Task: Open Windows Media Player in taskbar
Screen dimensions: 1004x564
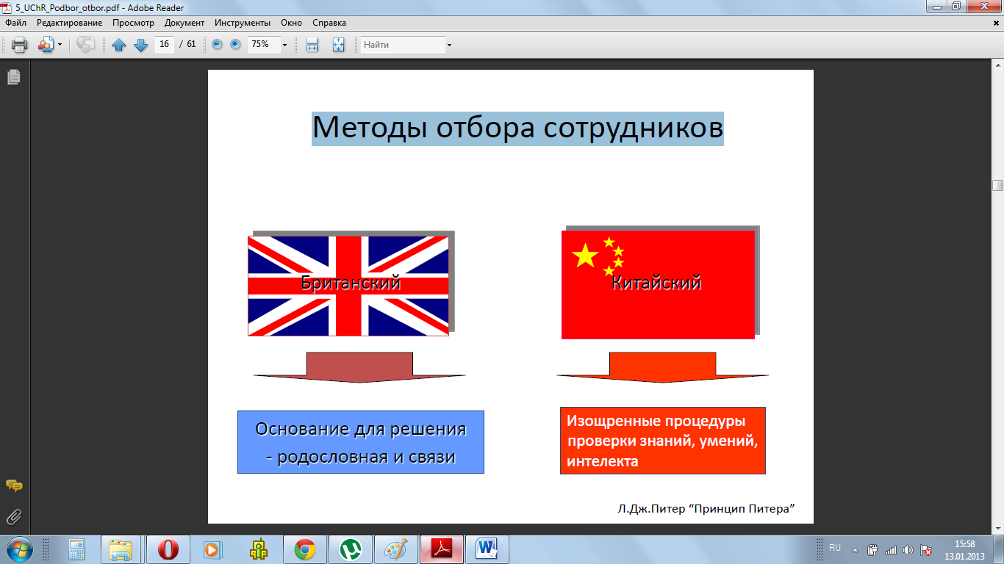Action: [x=212, y=549]
